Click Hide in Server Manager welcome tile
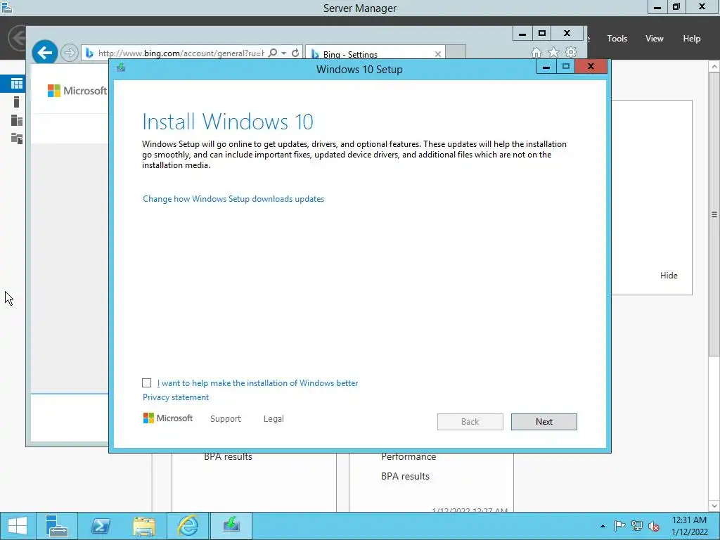The image size is (720, 540). [669, 276]
